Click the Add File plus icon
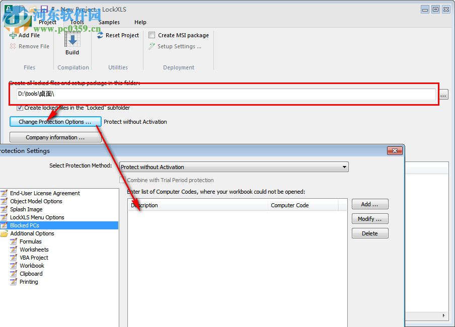455x327 pixels. pyautogui.click(x=13, y=35)
